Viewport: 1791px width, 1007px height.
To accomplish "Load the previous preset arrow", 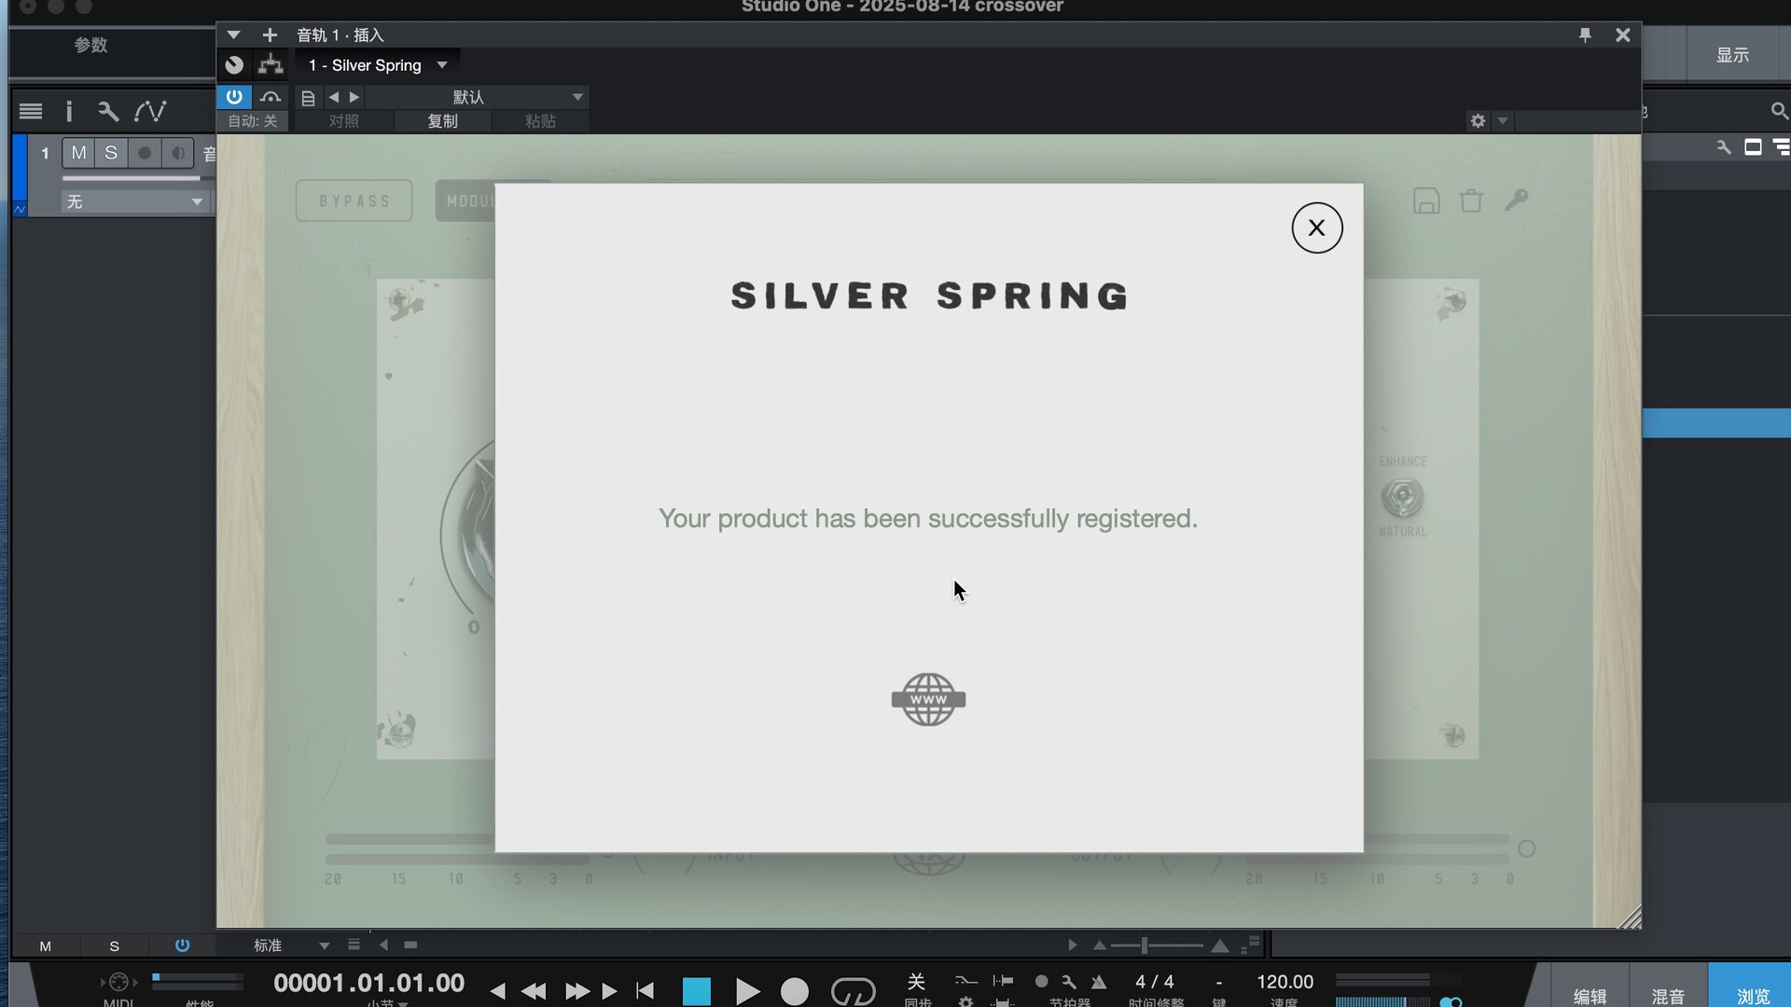I will pyautogui.click(x=334, y=97).
